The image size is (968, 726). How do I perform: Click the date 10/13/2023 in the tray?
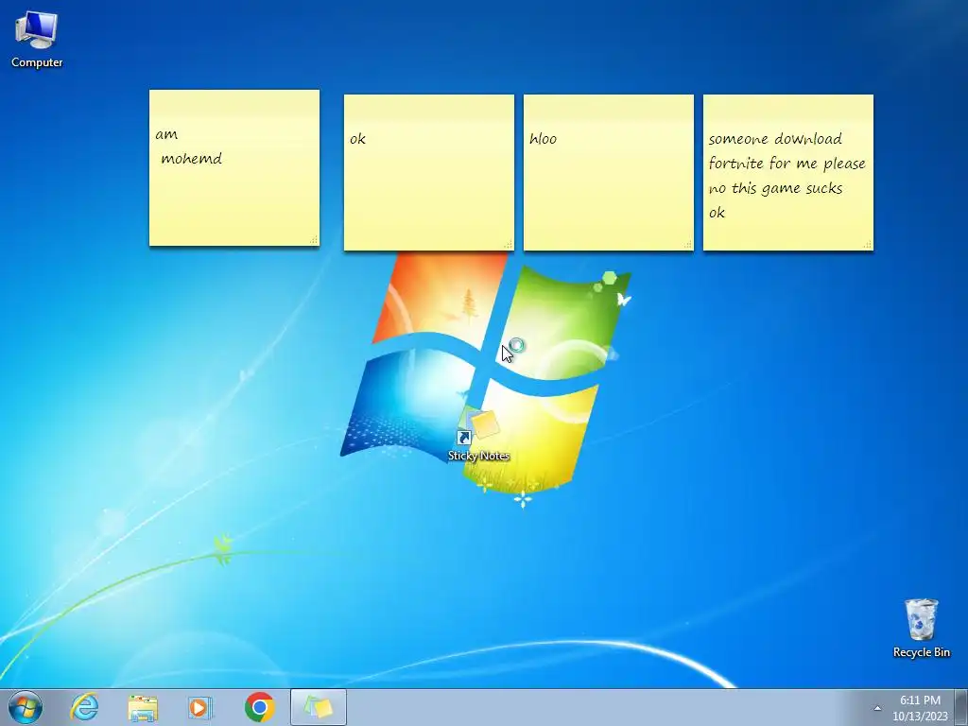point(920,717)
